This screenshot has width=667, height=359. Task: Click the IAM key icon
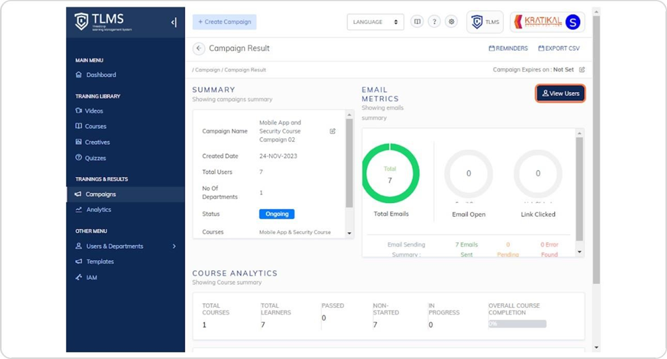79,277
